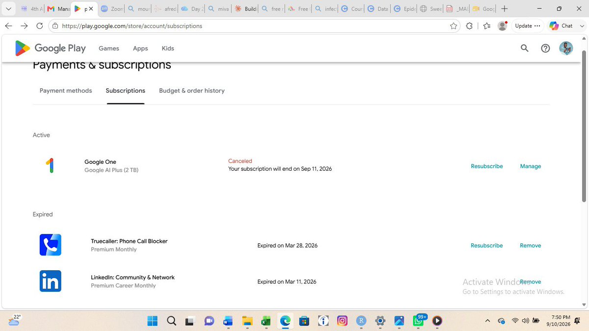Open the Games section
Screen dimensions: 589x331
109,48
